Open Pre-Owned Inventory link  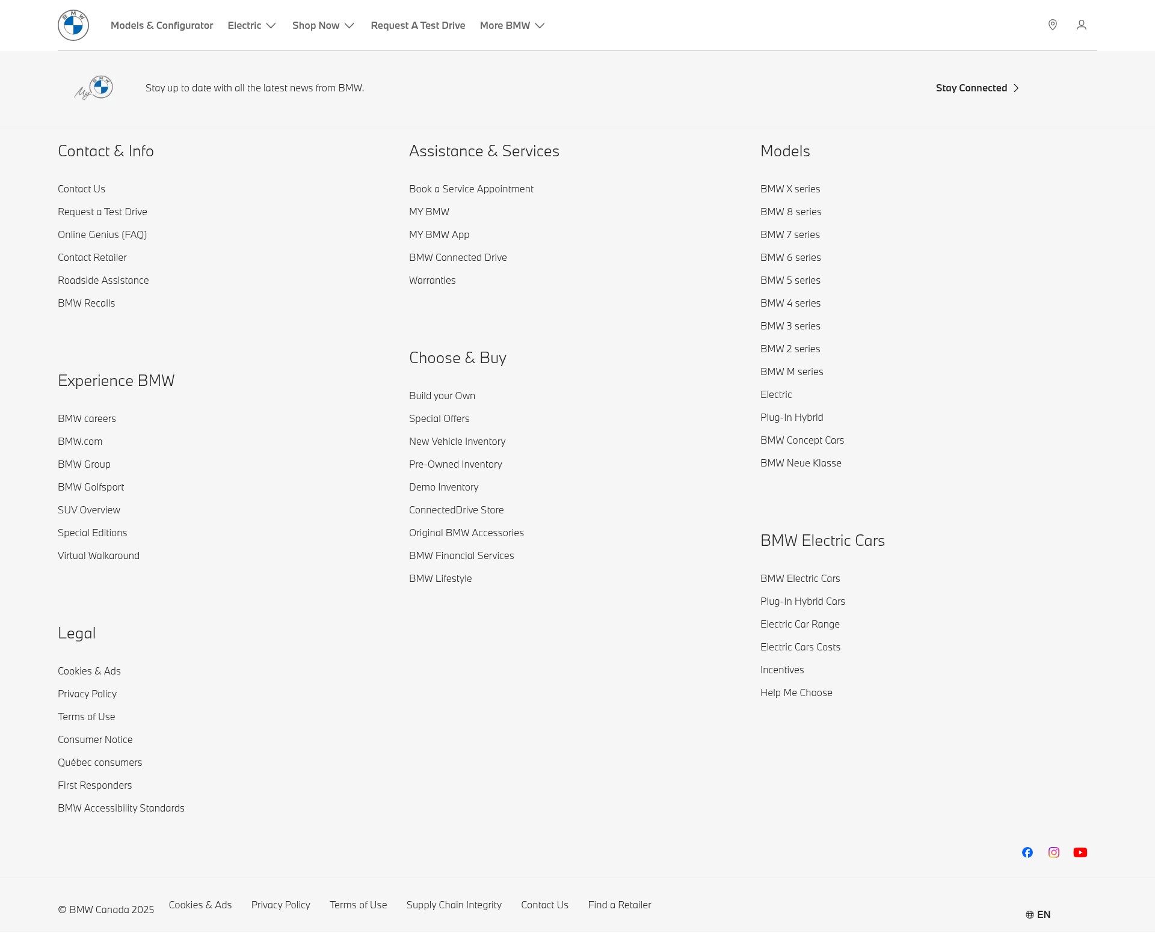click(x=455, y=464)
